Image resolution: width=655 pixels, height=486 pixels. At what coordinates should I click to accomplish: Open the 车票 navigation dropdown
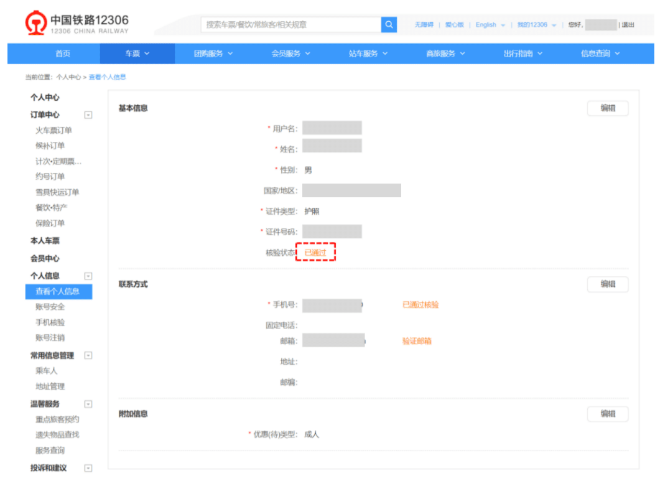pos(137,54)
